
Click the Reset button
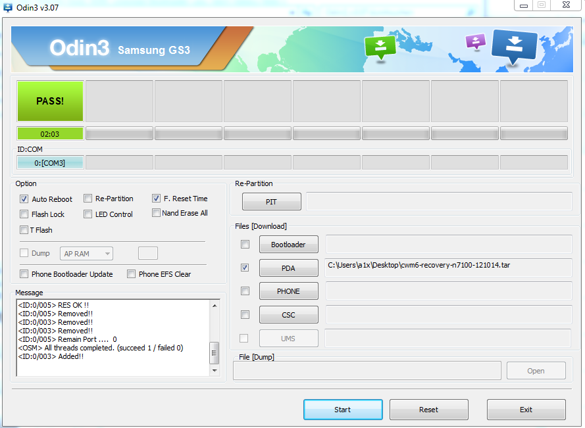point(428,410)
